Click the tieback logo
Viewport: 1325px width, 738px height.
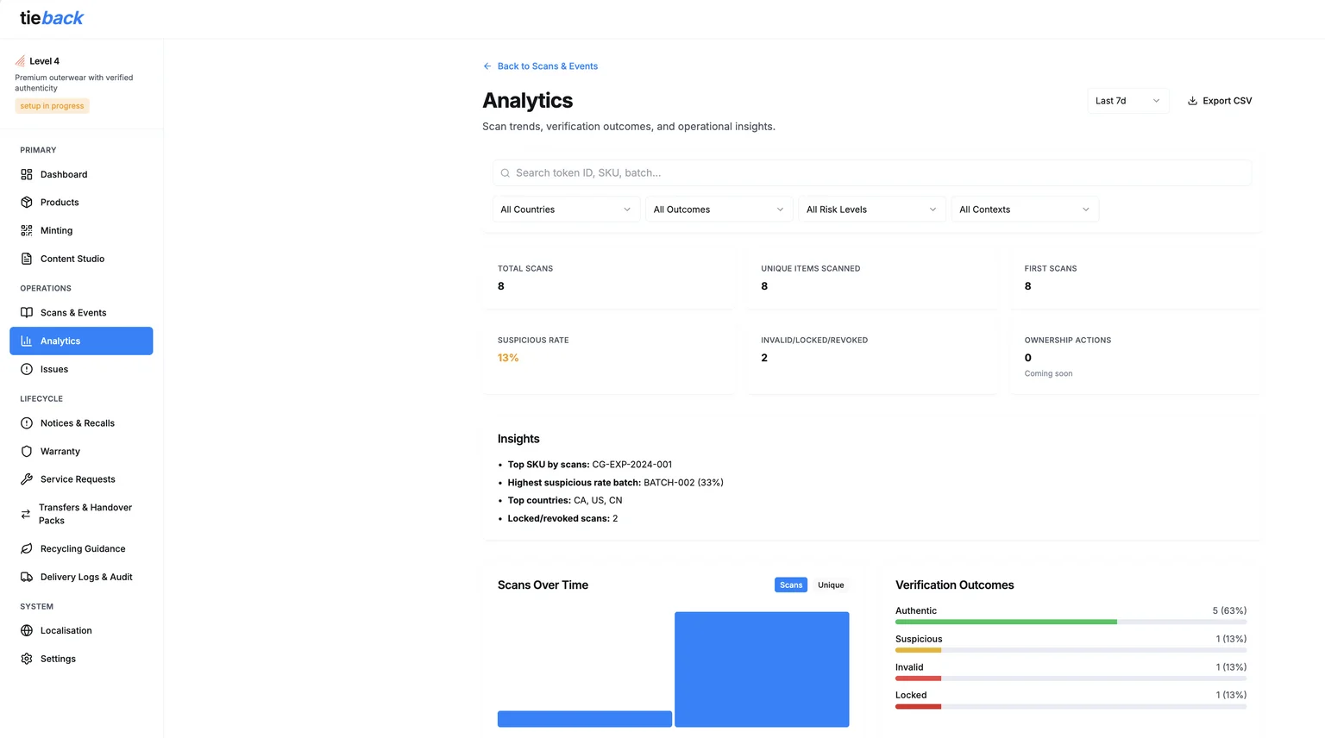pyautogui.click(x=51, y=17)
